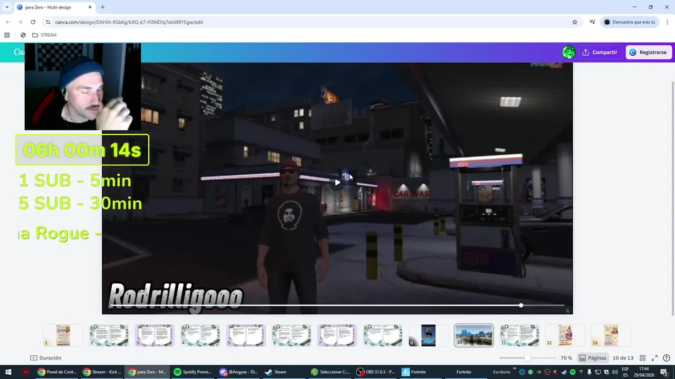Bookmark this page with the star icon
Screen dimensions: 675x379
pyautogui.click(x=575, y=22)
